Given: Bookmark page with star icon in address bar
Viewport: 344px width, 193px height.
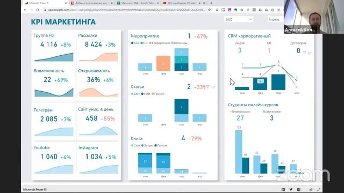Looking at the screenshot, I should point(210,10).
